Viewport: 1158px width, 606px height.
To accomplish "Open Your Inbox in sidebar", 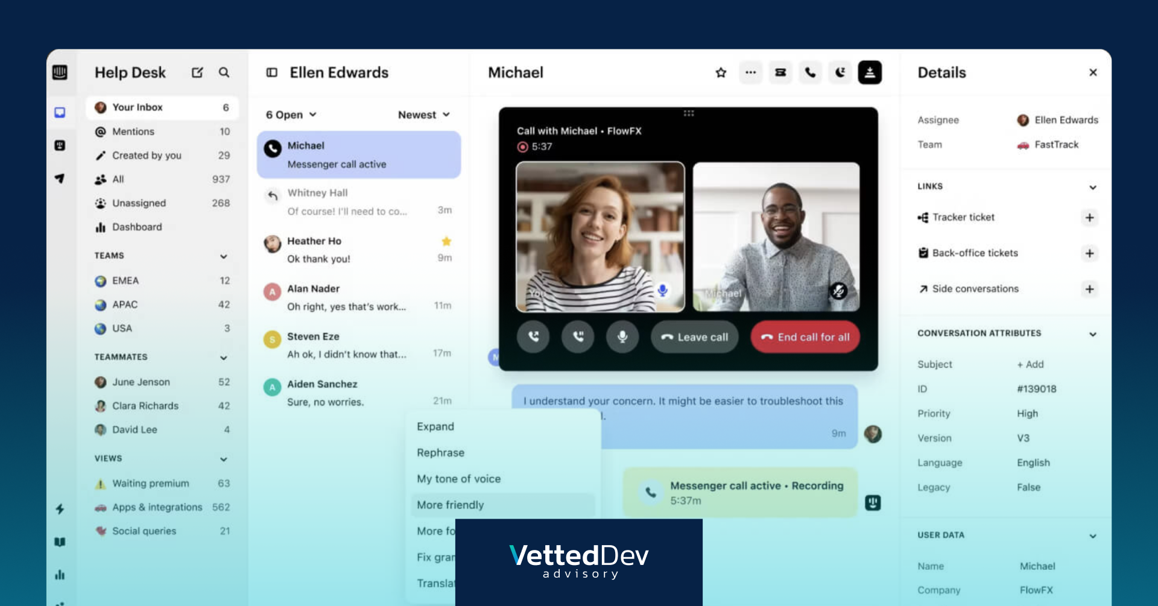I will tap(162, 107).
